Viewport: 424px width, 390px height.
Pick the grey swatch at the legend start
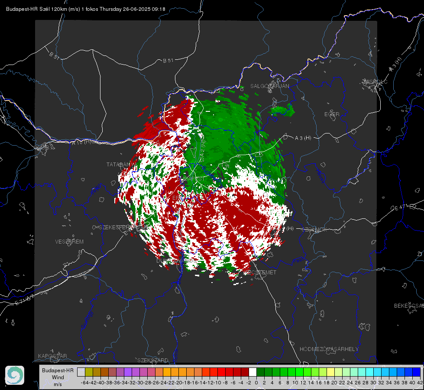(81, 372)
